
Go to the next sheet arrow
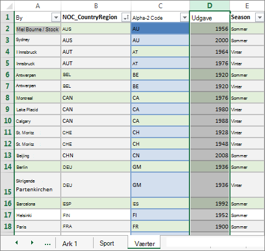(x=32, y=243)
